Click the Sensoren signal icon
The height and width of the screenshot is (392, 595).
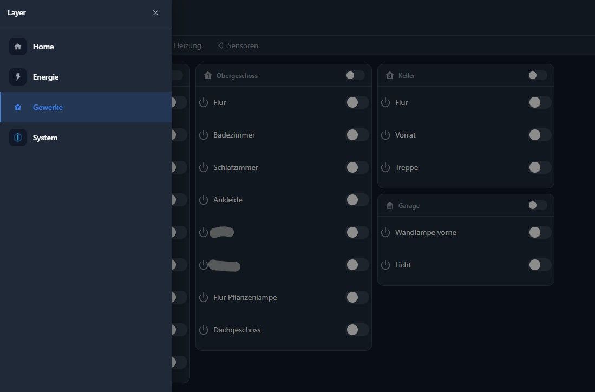click(220, 45)
